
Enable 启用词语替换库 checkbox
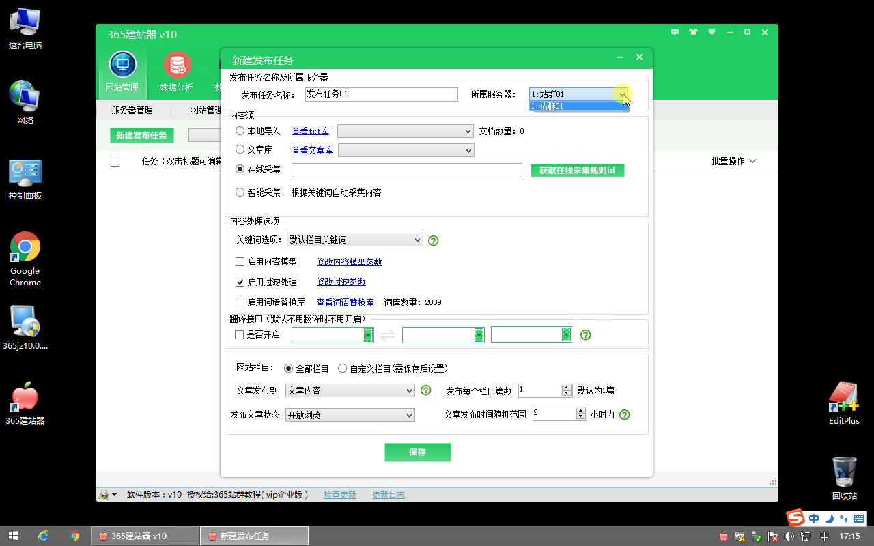coord(240,302)
